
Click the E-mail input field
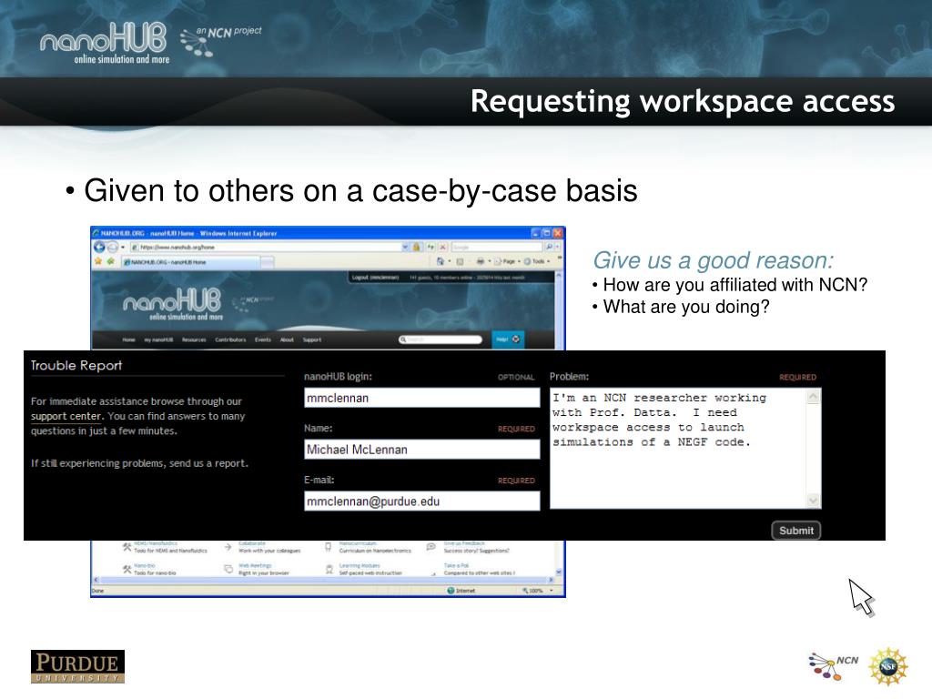pyautogui.click(x=422, y=501)
